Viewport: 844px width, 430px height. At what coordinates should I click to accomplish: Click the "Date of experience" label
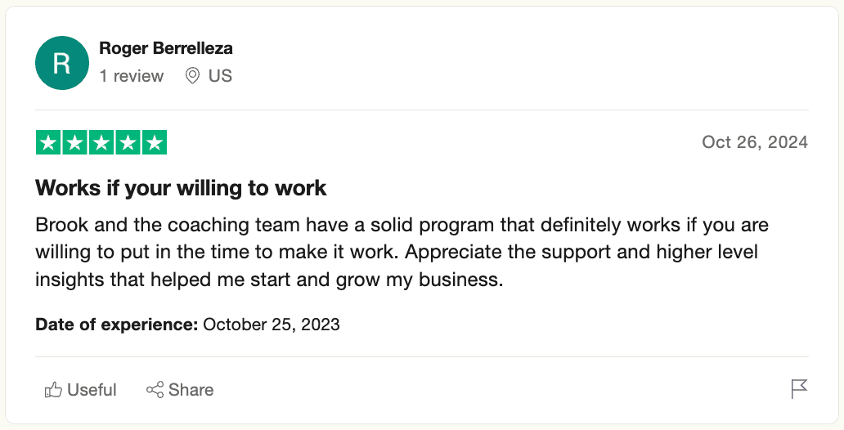[116, 325]
